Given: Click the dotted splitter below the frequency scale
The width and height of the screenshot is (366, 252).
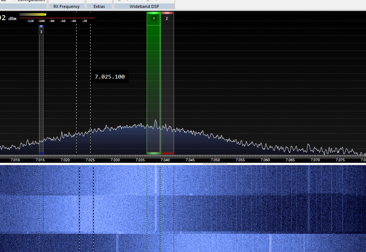Looking at the screenshot, I should pyautogui.click(x=215, y=164).
